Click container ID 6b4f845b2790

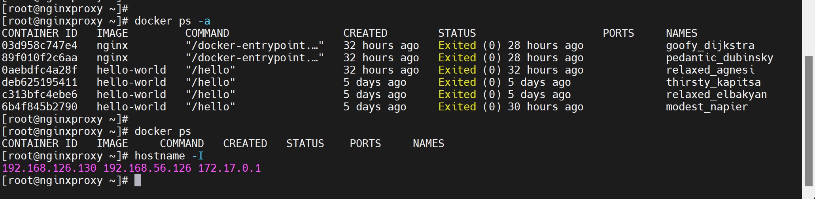(x=40, y=107)
